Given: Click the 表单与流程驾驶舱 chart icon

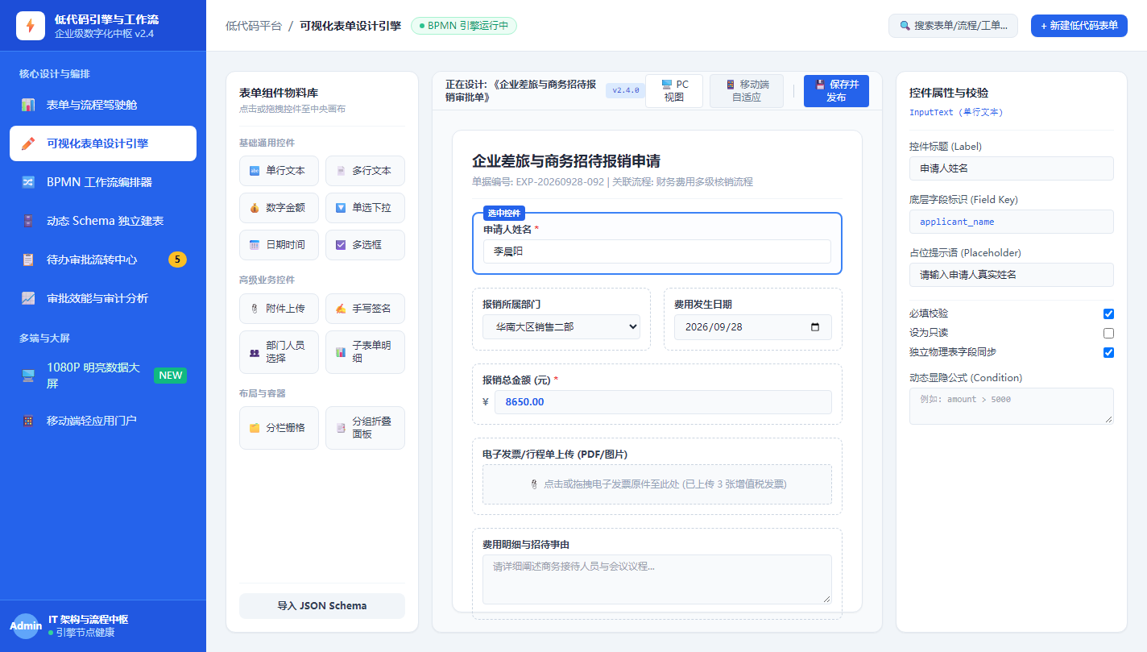Looking at the screenshot, I should [x=28, y=105].
